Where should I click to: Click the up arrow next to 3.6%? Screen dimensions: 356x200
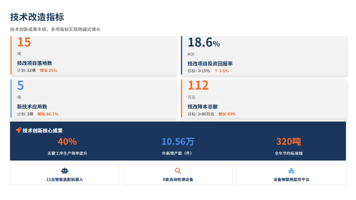click(x=216, y=71)
